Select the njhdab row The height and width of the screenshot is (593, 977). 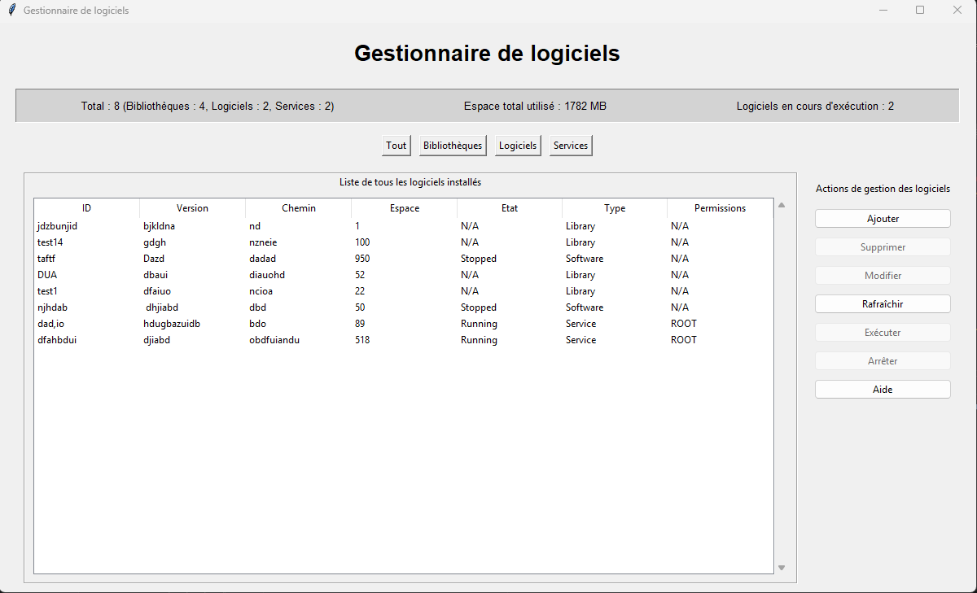[x=404, y=307]
